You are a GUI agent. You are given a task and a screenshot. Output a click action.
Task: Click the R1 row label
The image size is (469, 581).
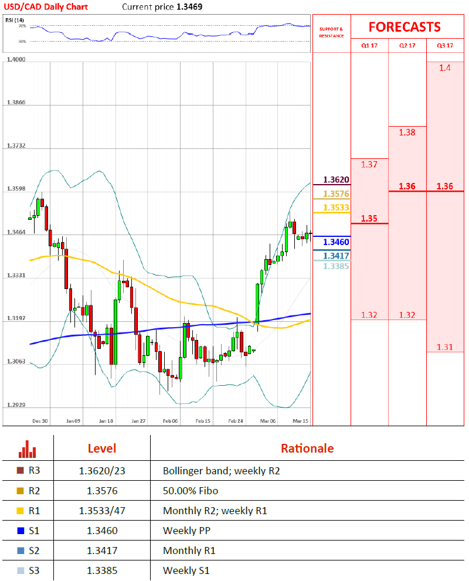click(x=34, y=511)
